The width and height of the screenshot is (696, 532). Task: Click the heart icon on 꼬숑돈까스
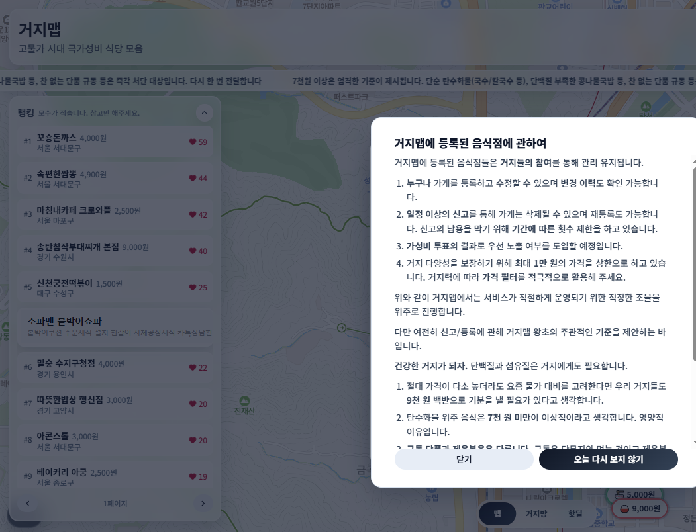[193, 142]
